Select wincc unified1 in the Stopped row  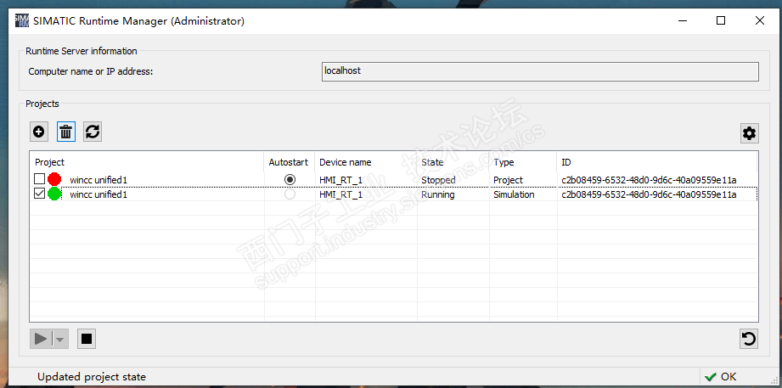(x=98, y=179)
